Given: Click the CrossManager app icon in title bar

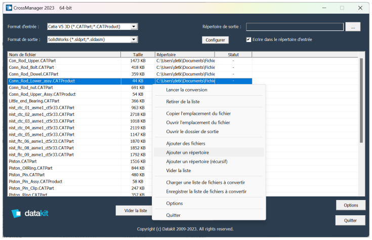Looking at the screenshot, I should [9, 8].
